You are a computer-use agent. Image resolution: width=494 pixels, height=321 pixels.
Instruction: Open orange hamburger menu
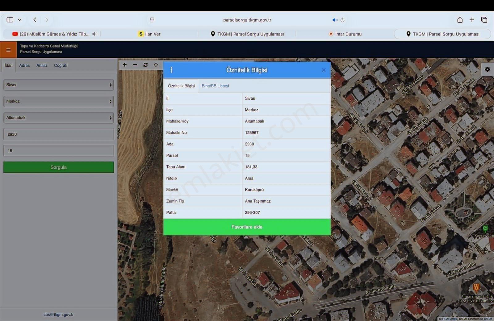click(x=8, y=50)
